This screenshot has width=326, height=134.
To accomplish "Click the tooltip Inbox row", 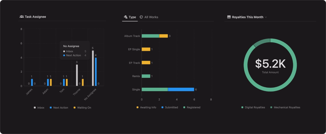I will tap(74, 51).
